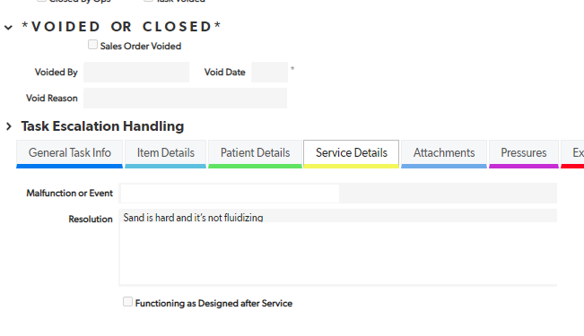This screenshot has height=336, width=584.
Task: Click the Task Escalation Handling heading
Action: pos(102,126)
